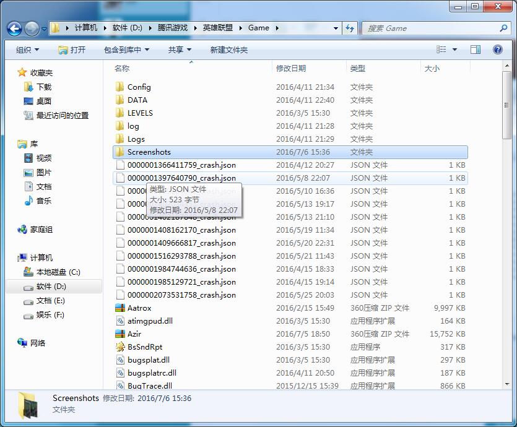This screenshot has width=517, height=427.
Task: Click the change view icon
Action: pyautogui.click(x=441, y=50)
